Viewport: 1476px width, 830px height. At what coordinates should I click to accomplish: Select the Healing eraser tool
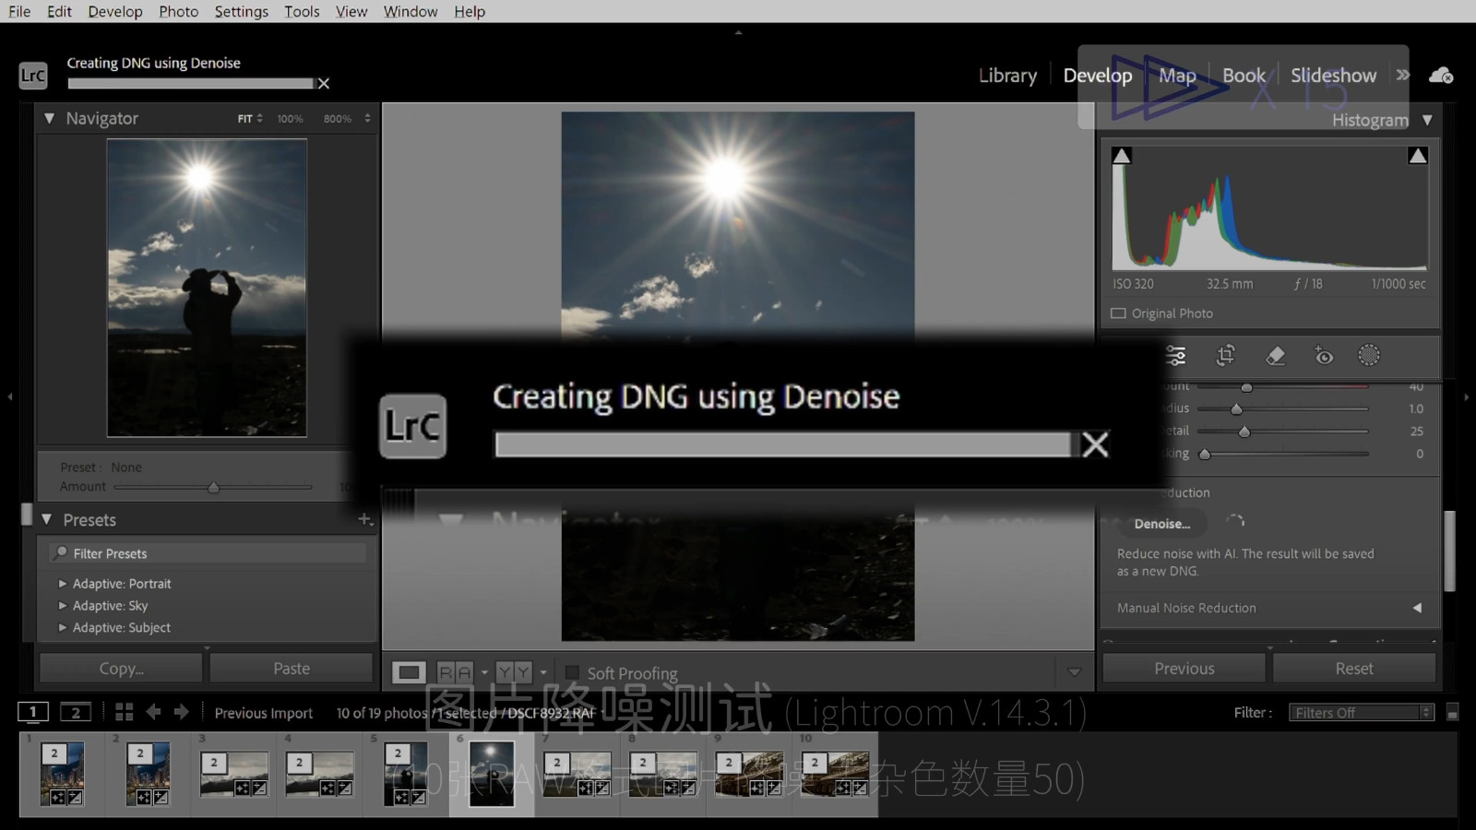1276,356
